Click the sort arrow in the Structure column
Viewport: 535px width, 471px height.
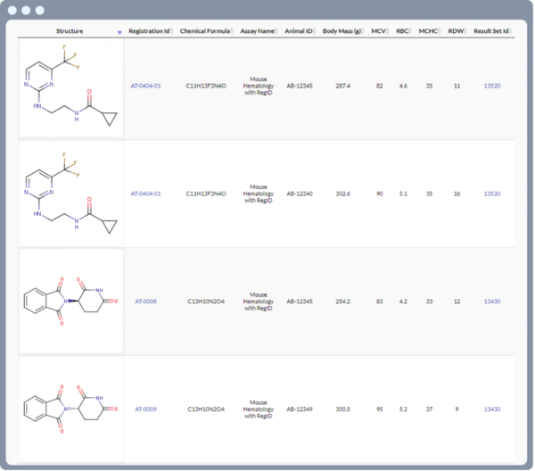pos(119,31)
